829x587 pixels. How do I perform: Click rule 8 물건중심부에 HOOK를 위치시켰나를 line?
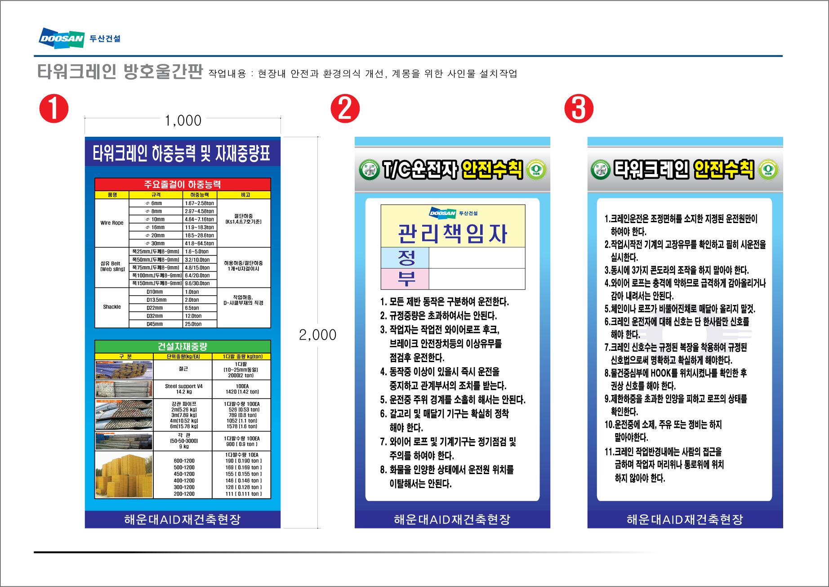coord(676,373)
